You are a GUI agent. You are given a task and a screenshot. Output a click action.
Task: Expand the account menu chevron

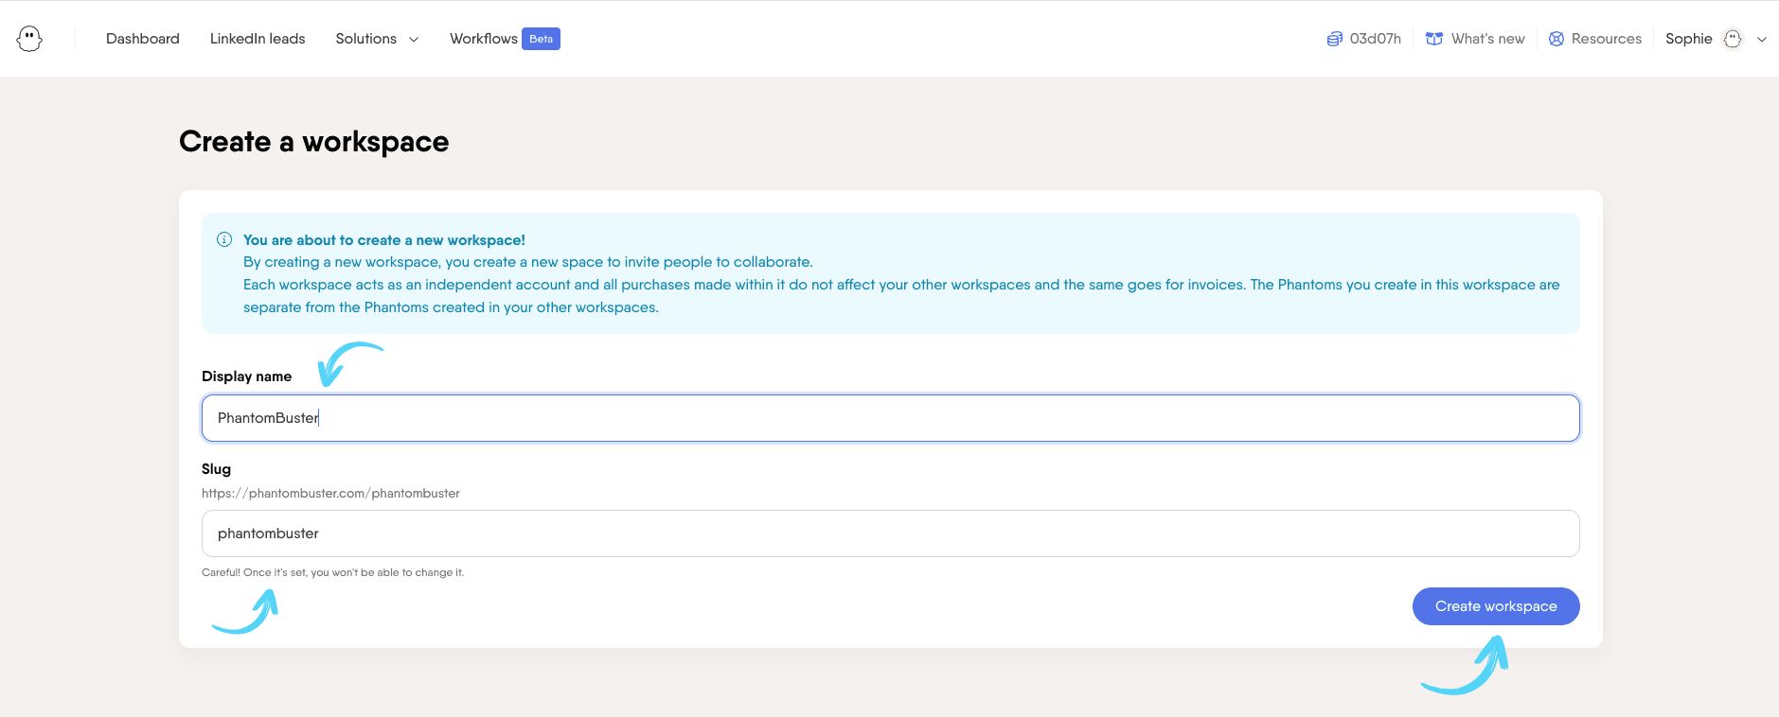point(1762,40)
